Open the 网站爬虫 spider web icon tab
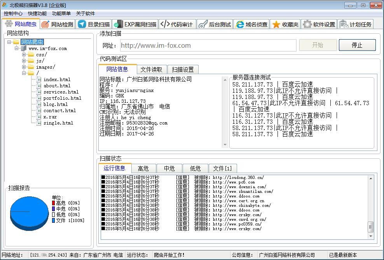The width and height of the screenshot is (384, 260). pyautogui.click(x=9, y=24)
